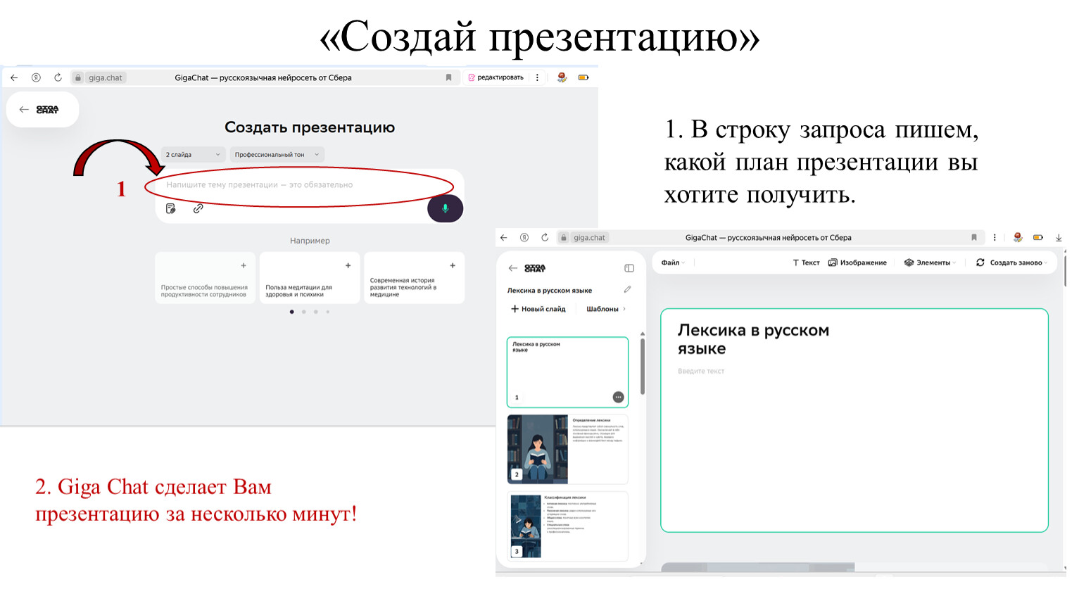Viewport: 1079px width, 608px height.
Task: Click the reload icon in left browser
Action: pyautogui.click(x=58, y=77)
